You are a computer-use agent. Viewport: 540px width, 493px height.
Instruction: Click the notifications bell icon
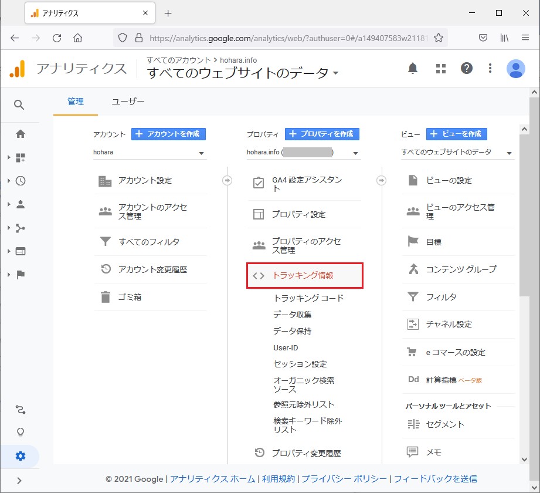[413, 69]
